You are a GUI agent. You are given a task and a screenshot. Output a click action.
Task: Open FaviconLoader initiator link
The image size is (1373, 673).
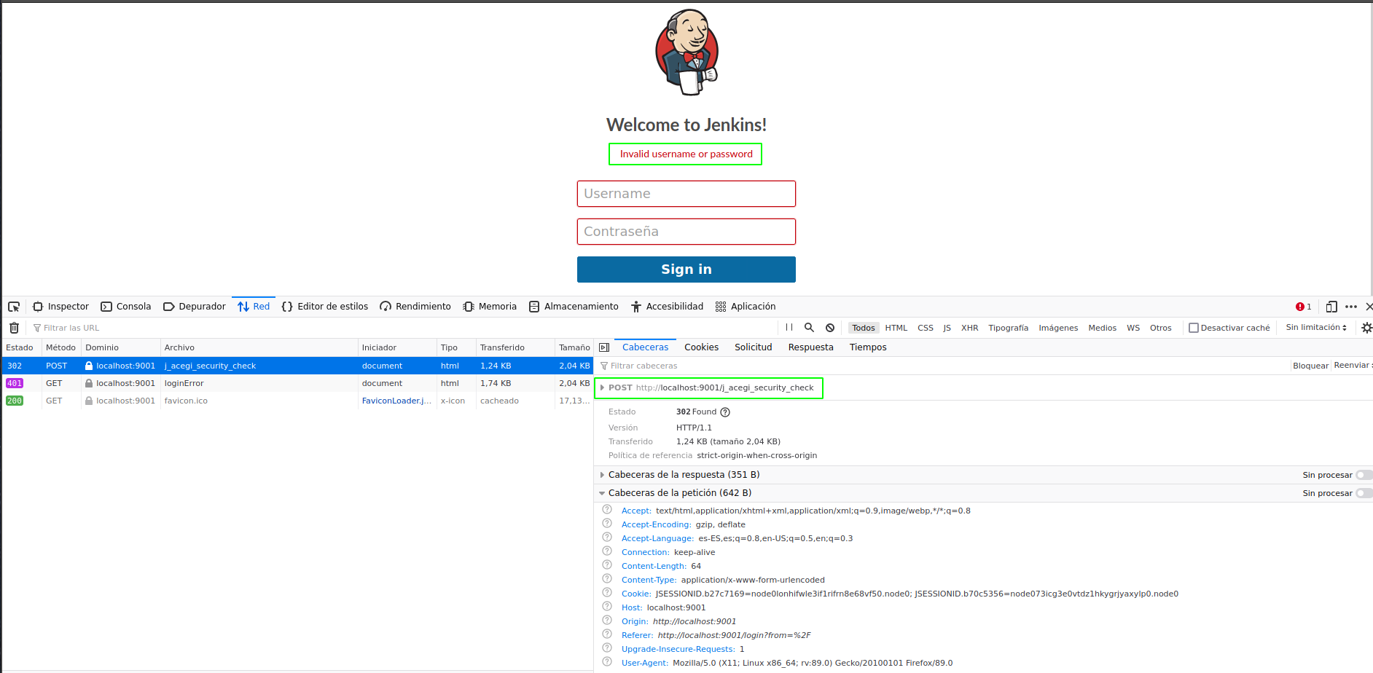tap(396, 401)
